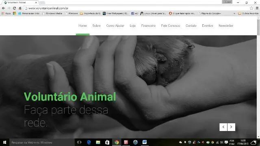Open the Importado do IE bookmark folder
Screen dimensions: 260x146
point(90,13)
